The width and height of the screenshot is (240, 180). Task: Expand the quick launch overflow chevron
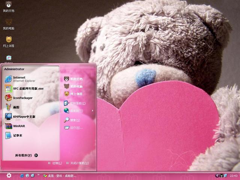click(38, 175)
